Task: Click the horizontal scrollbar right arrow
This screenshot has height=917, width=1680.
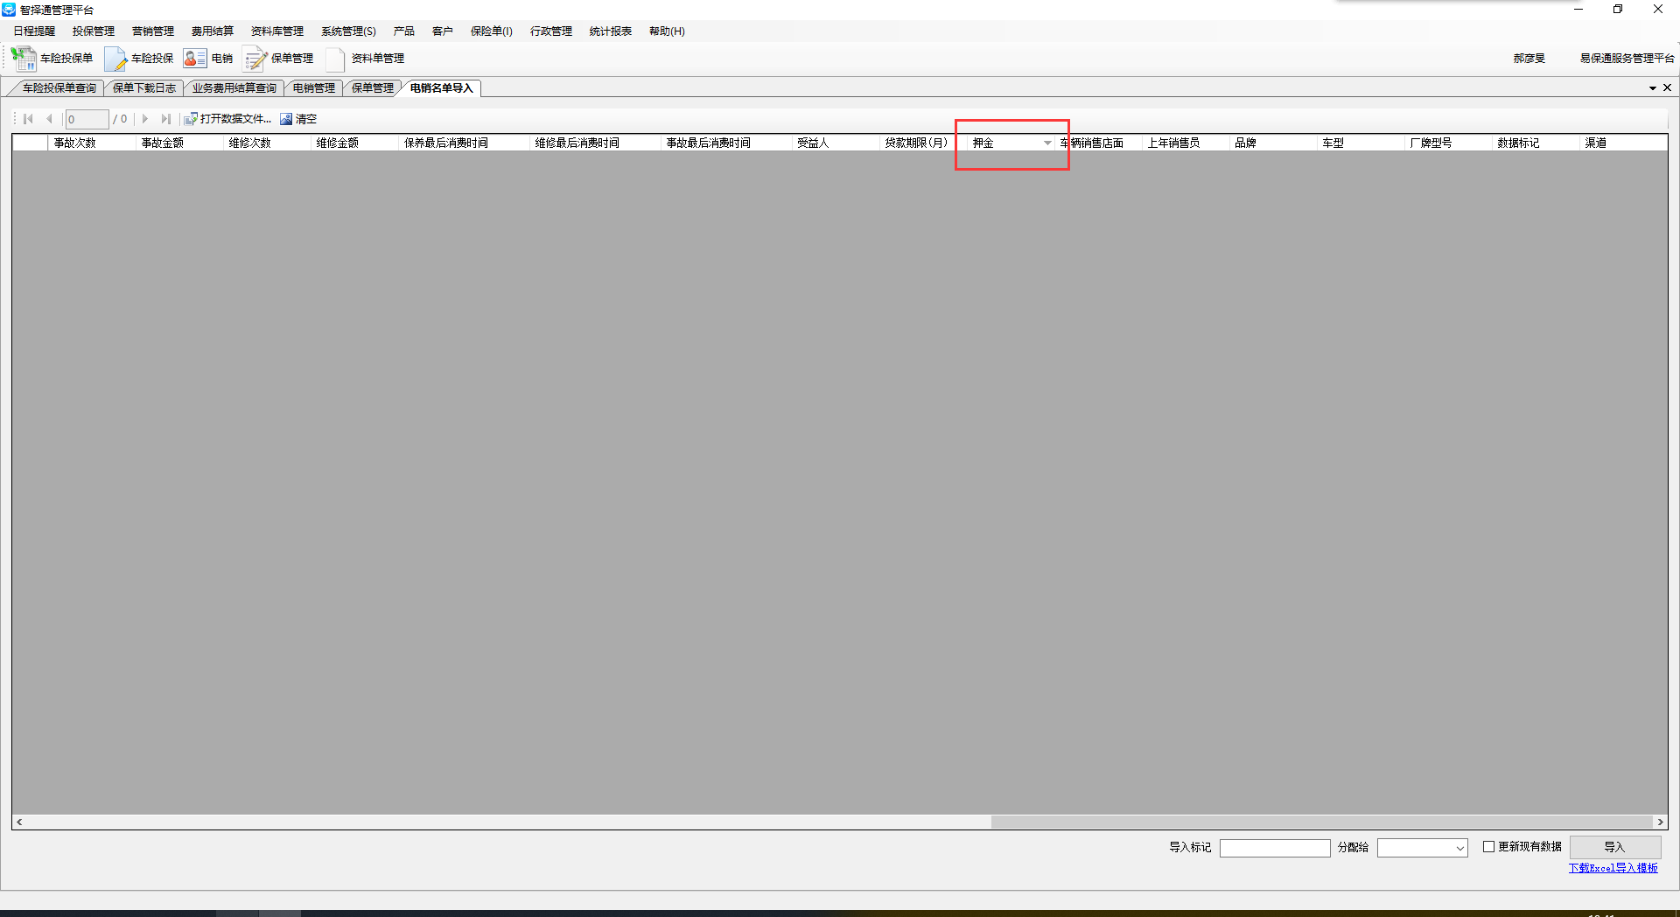Action: pos(1660,822)
